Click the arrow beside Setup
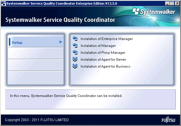This screenshot has height=126, width=181. coord(61,42)
